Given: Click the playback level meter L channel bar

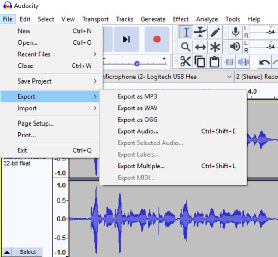Looking at the screenshot, I should click(x=263, y=43).
